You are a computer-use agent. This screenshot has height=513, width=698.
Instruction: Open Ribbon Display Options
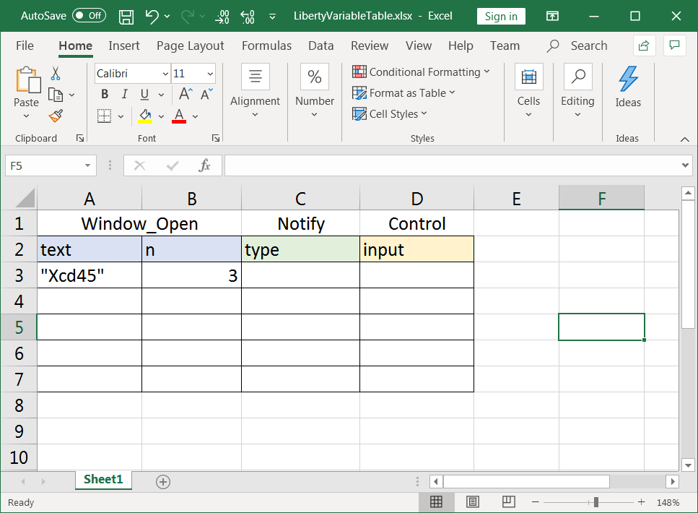click(x=552, y=17)
